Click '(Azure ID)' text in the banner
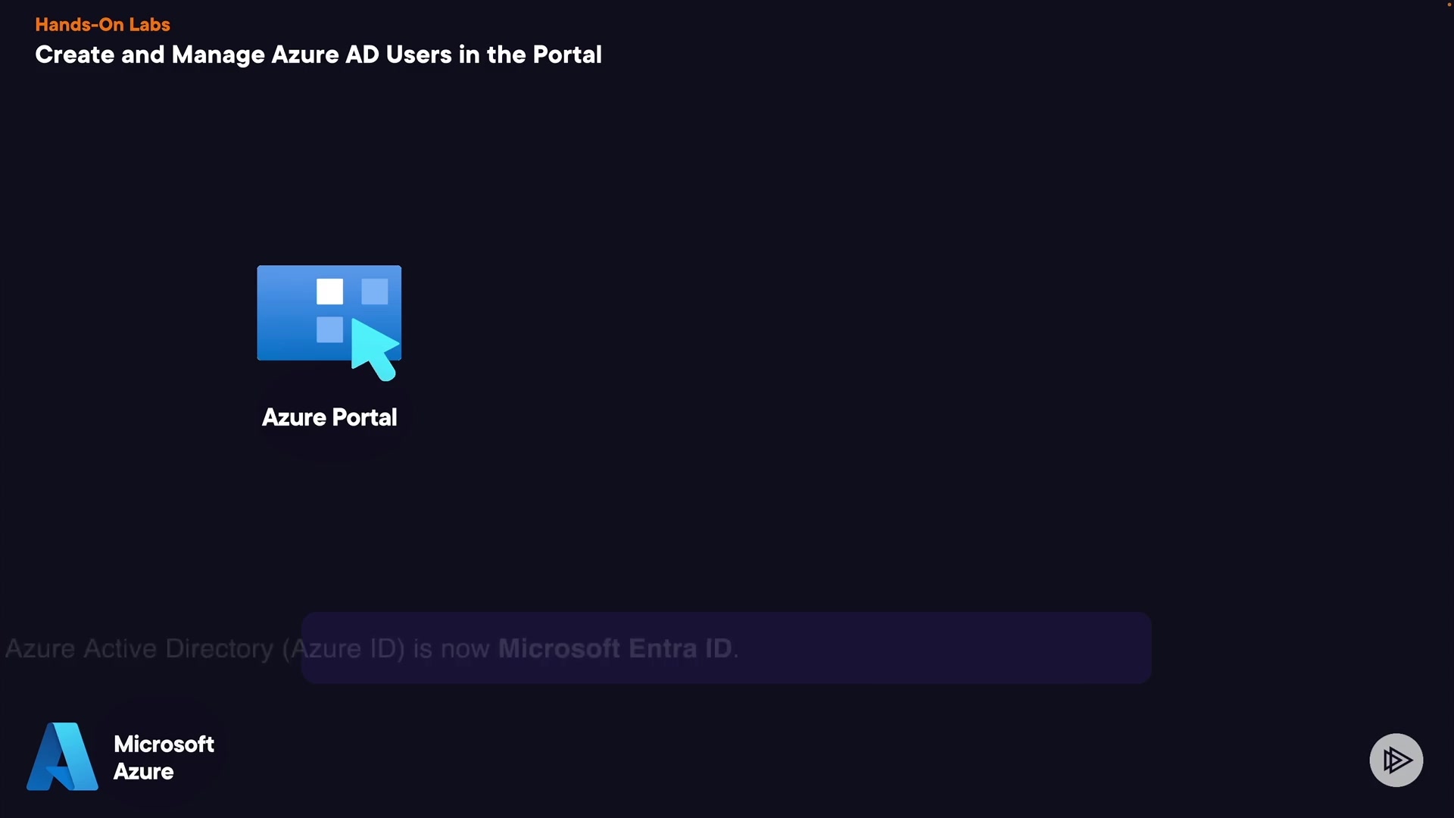The width and height of the screenshot is (1454, 818). click(343, 648)
